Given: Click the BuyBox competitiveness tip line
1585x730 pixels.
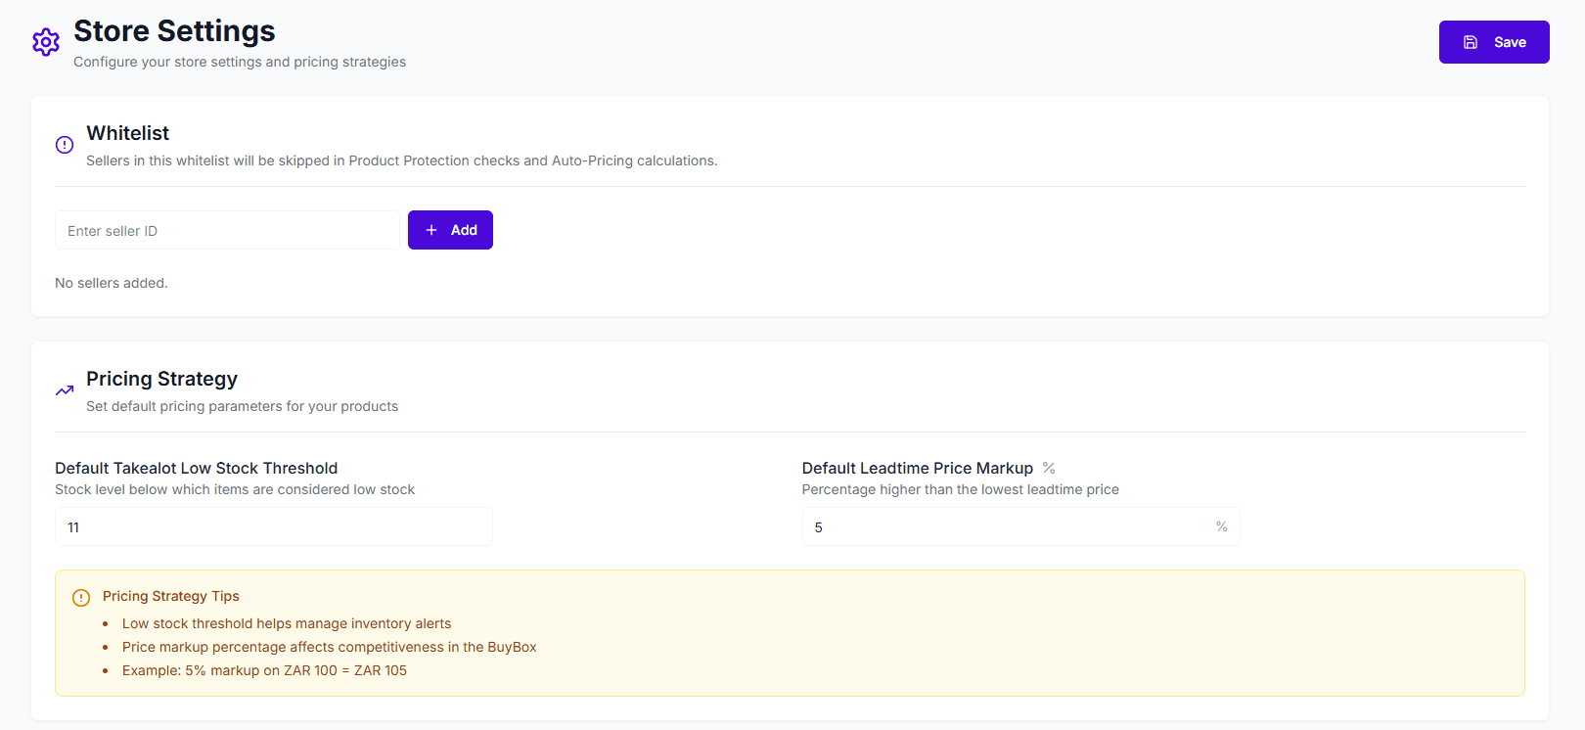Looking at the screenshot, I should (x=329, y=647).
